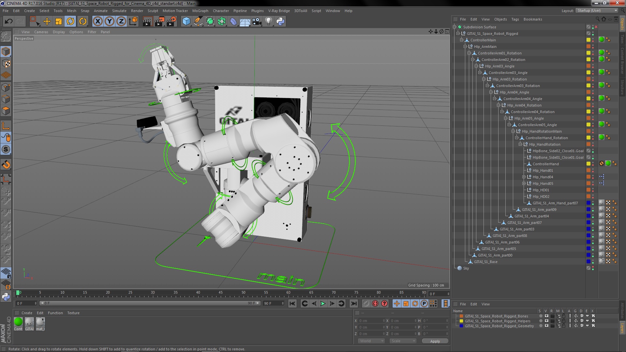Select the Scale tool
The width and height of the screenshot is (626, 352).
pos(59,22)
